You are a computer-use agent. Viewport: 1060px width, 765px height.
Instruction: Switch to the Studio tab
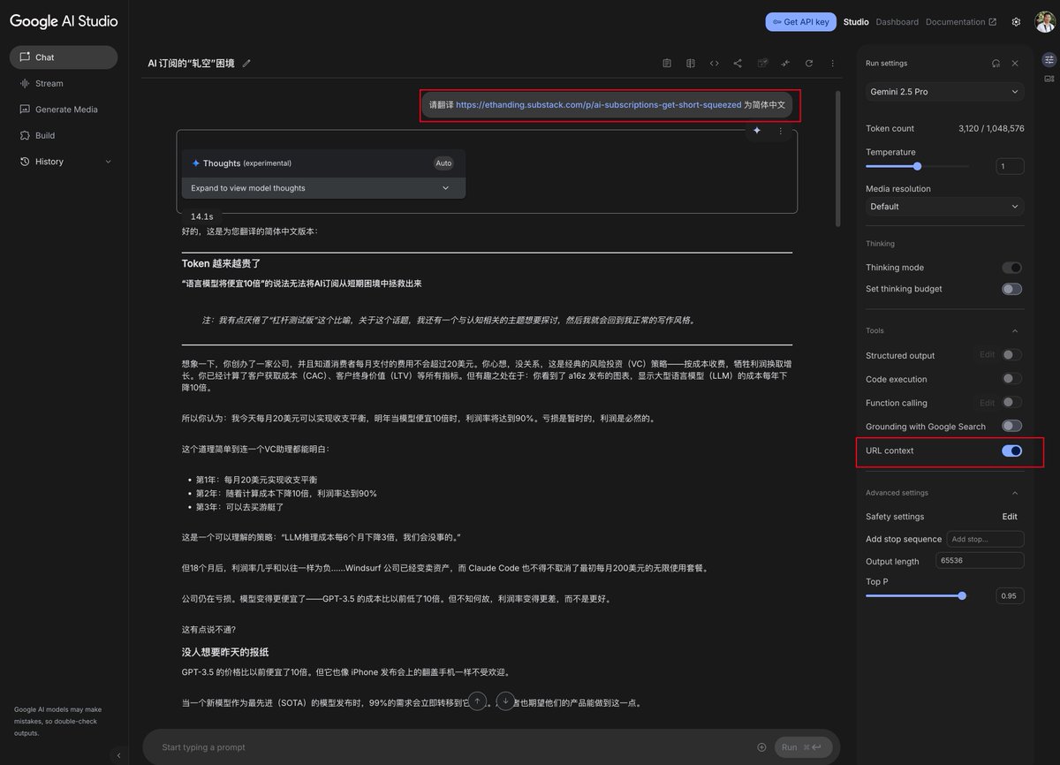point(856,22)
